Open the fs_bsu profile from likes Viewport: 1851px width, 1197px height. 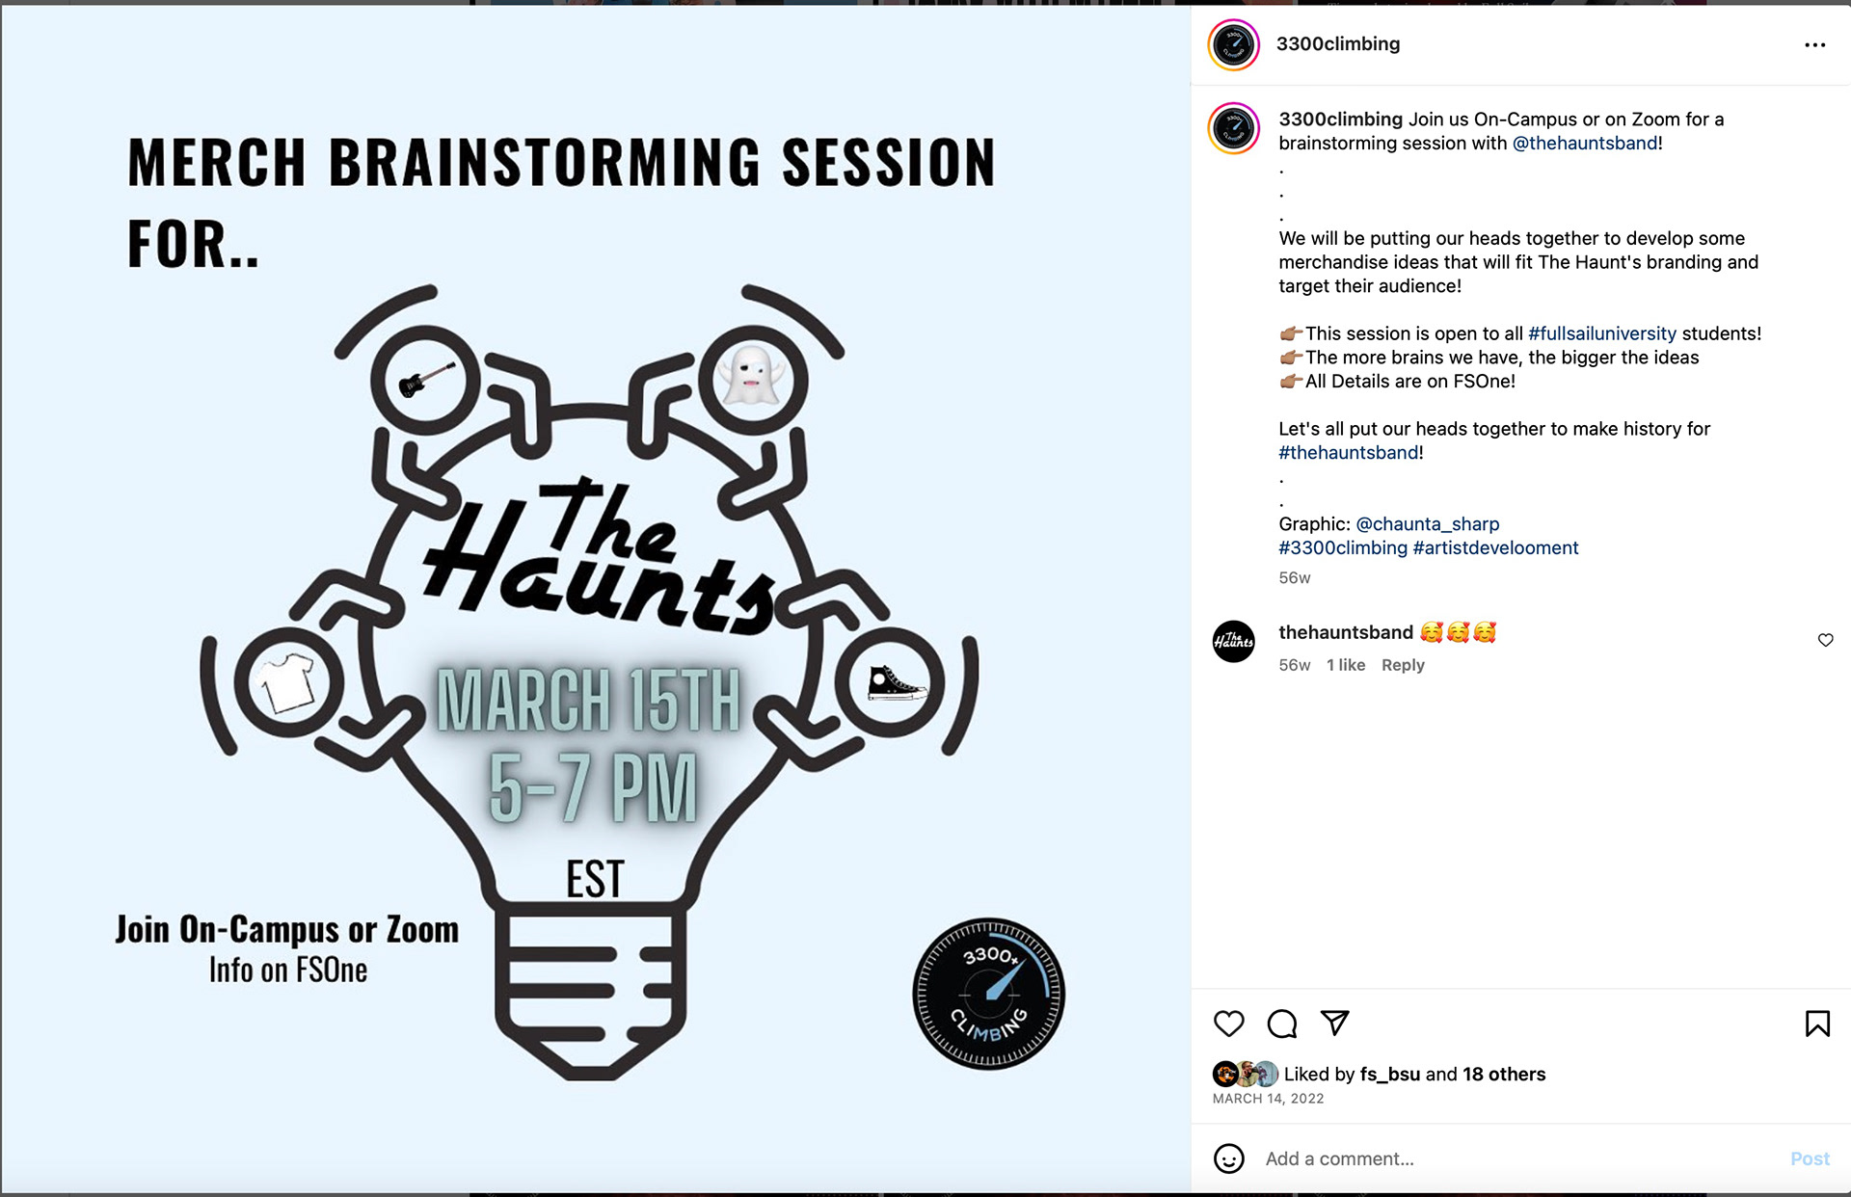pyautogui.click(x=1389, y=1074)
